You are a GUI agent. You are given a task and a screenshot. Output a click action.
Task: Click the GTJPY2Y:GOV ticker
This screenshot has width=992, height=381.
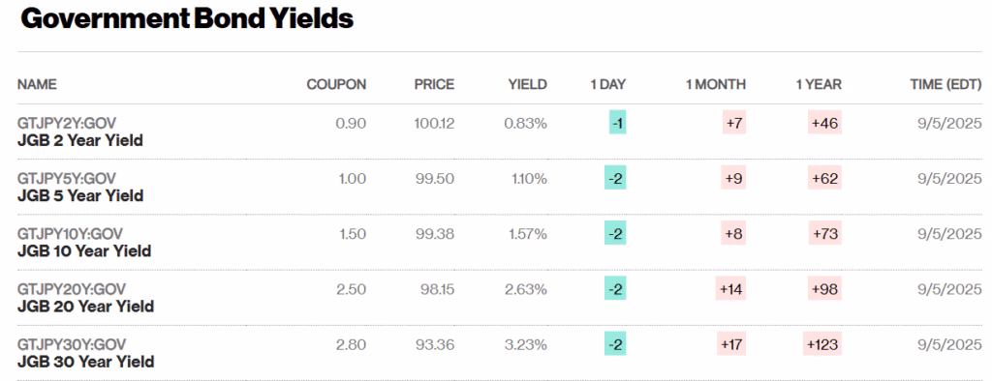[67, 123]
